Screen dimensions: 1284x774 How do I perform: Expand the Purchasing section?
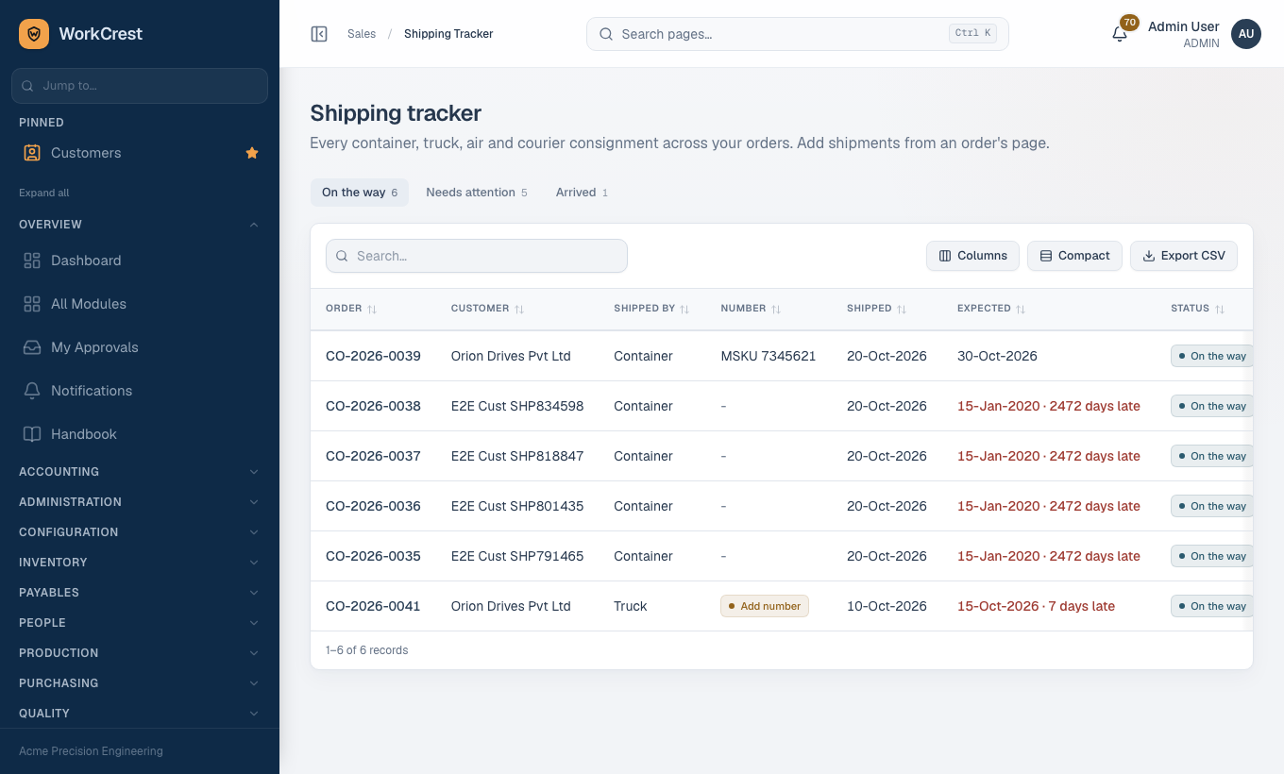140,683
